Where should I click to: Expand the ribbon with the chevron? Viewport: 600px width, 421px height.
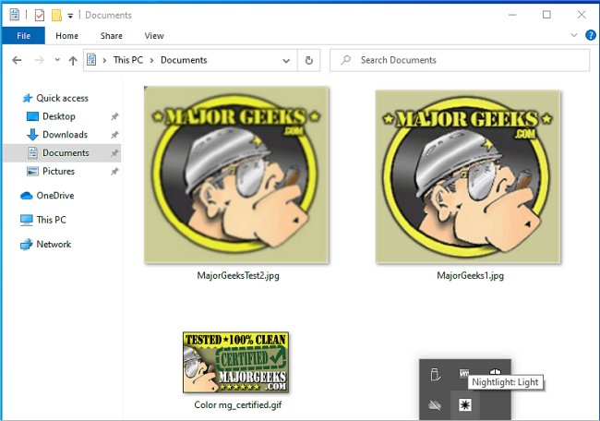(x=577, y=35)
